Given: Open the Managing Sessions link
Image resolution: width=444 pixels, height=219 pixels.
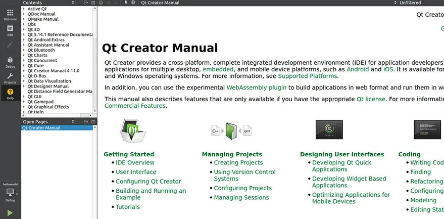Looking at the screenshot, I should (241, 197).
